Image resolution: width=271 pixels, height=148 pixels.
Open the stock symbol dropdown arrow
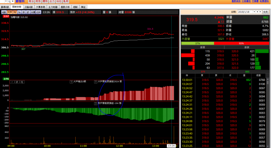[x=6, y=1]
